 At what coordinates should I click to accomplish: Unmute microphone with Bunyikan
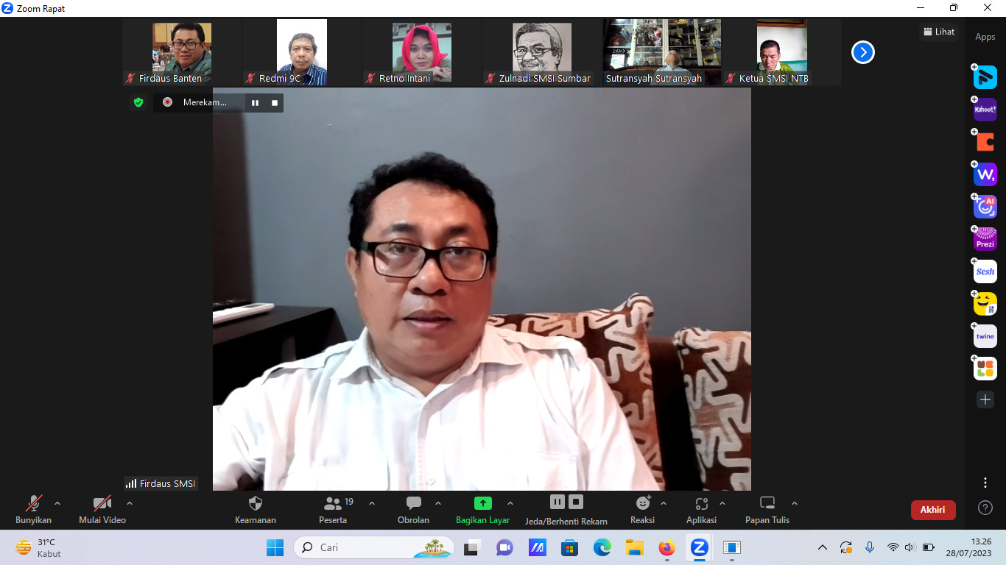34,504
